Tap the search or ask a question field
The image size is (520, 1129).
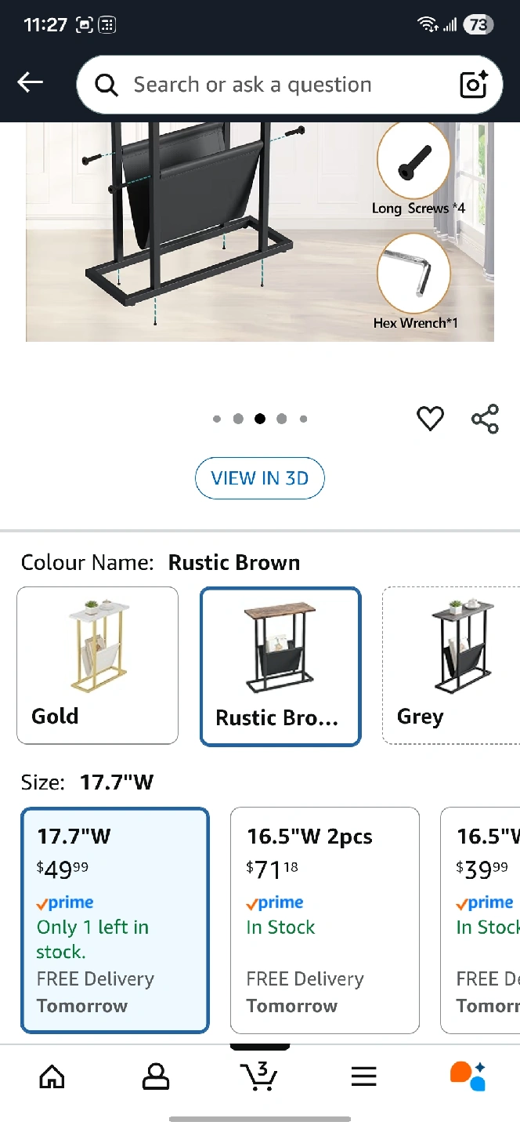tap(266, 85)
